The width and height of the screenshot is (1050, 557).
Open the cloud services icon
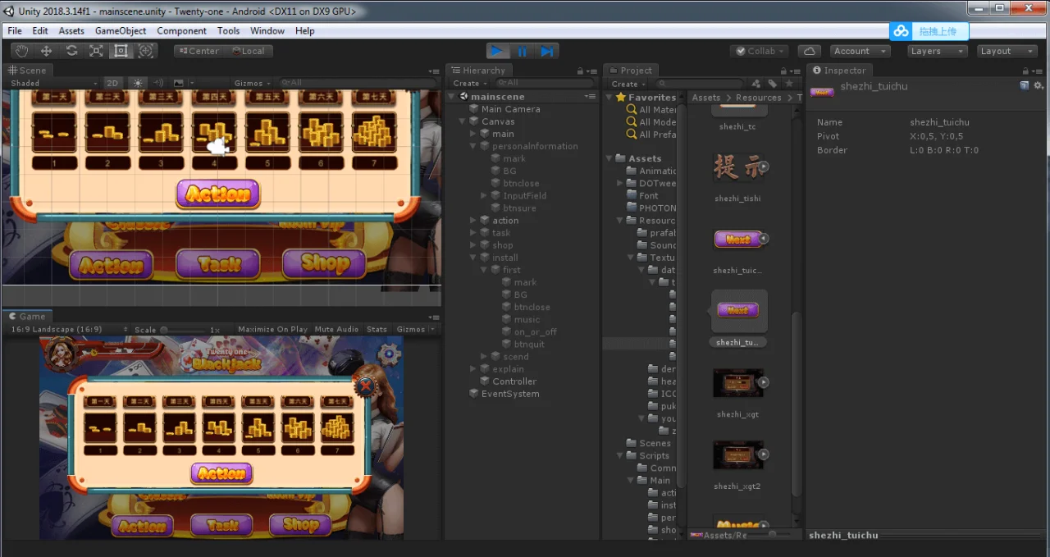tap(809, 51)
